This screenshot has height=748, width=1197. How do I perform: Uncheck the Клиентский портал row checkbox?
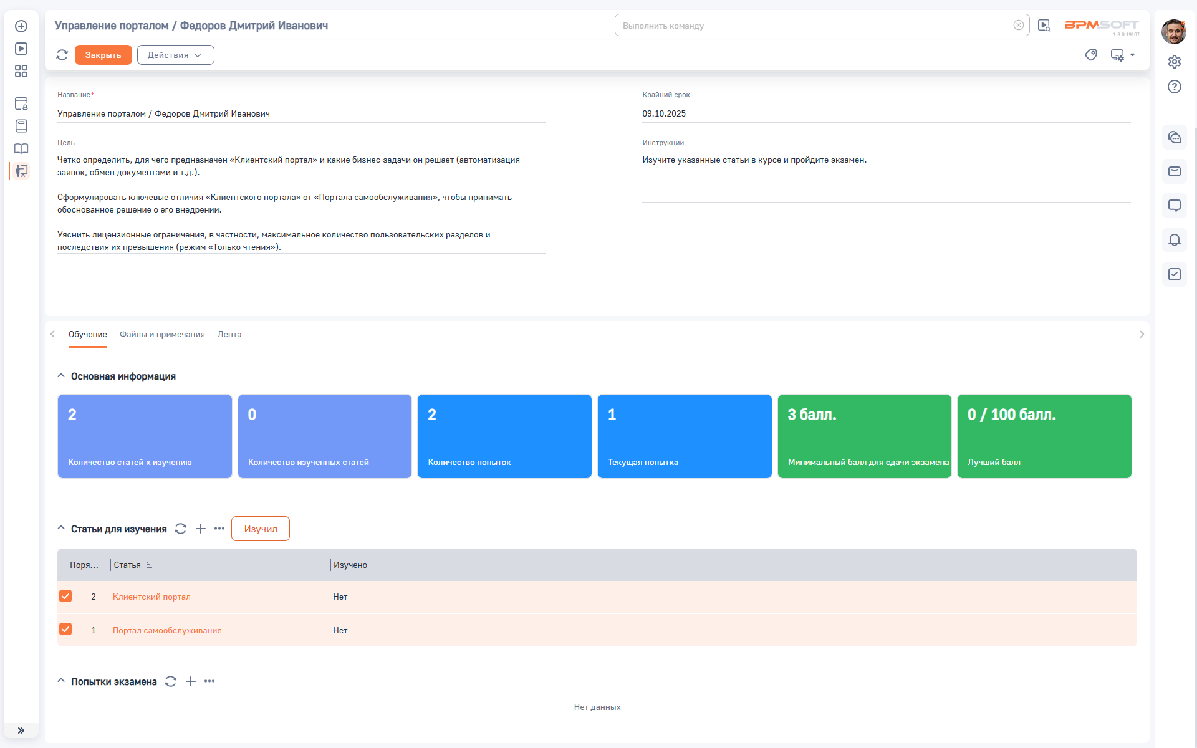tap(65, 596)
